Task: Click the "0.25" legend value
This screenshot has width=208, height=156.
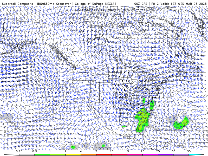Action: coord(19,151)
